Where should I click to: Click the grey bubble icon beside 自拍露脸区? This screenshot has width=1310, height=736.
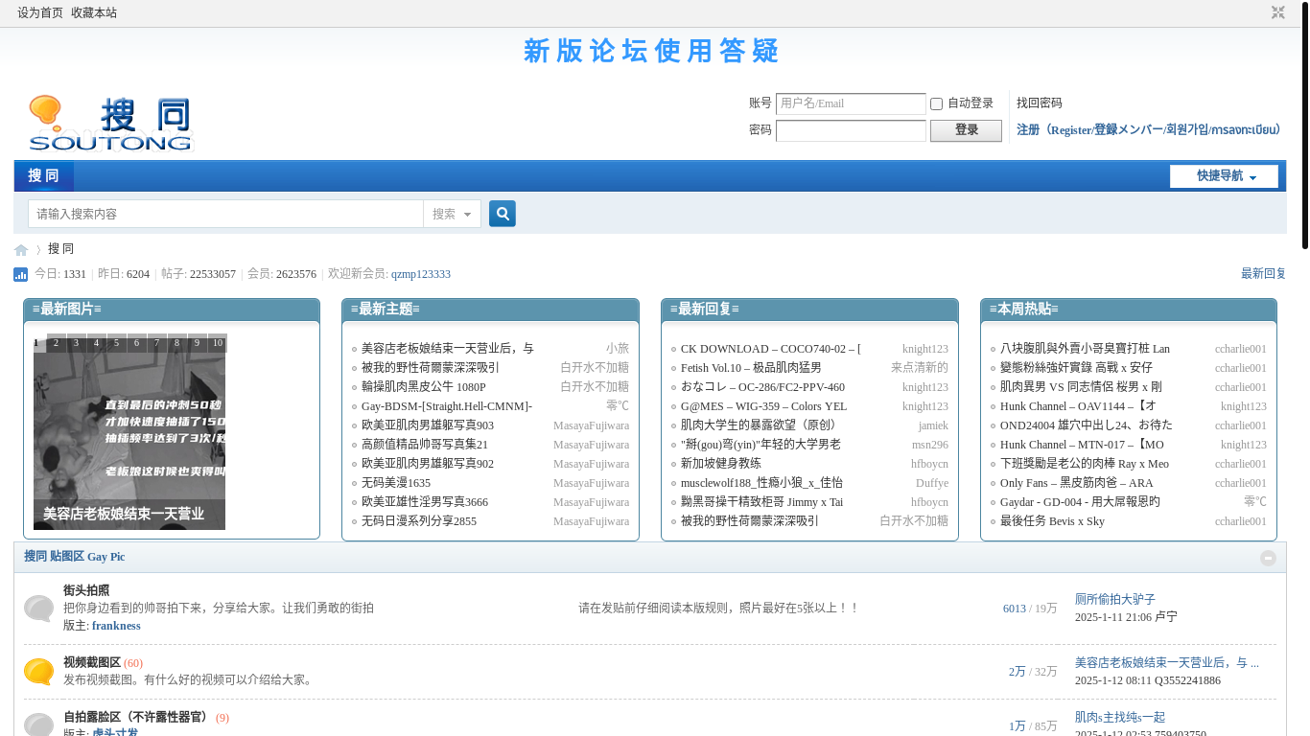(39, 724)
